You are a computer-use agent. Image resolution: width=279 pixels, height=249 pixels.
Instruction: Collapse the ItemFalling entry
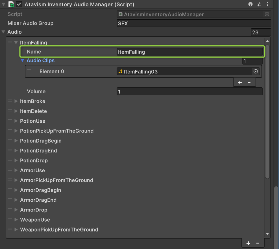pyautogui.click(x=16, y=43)
